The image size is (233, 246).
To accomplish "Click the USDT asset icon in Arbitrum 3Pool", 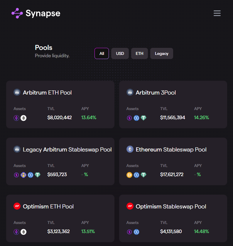I will pos(143,118).
